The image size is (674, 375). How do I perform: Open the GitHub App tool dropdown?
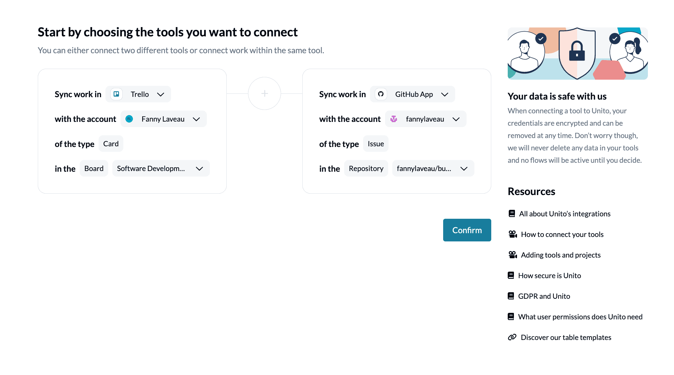[445, 94]
